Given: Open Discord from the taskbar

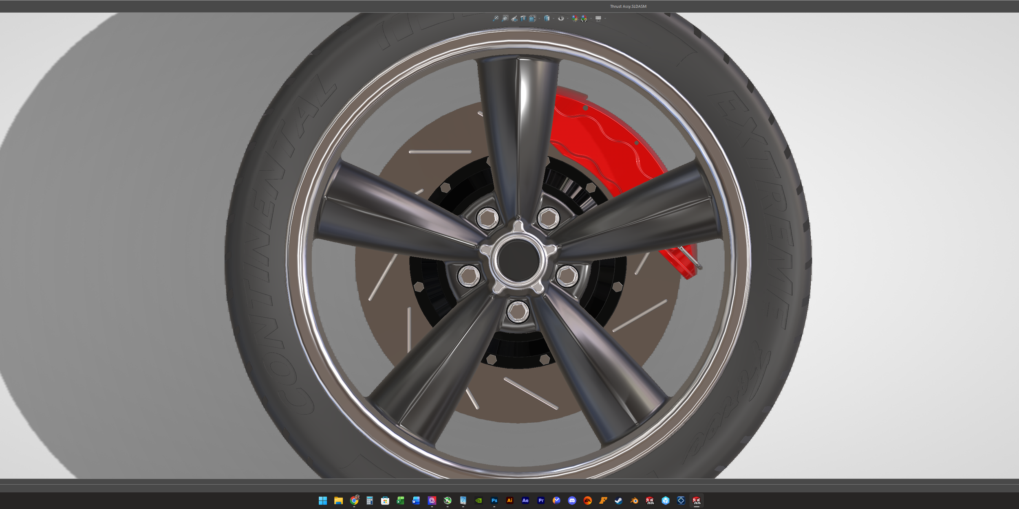Looking at the screenshot, I should click(572, 500).
